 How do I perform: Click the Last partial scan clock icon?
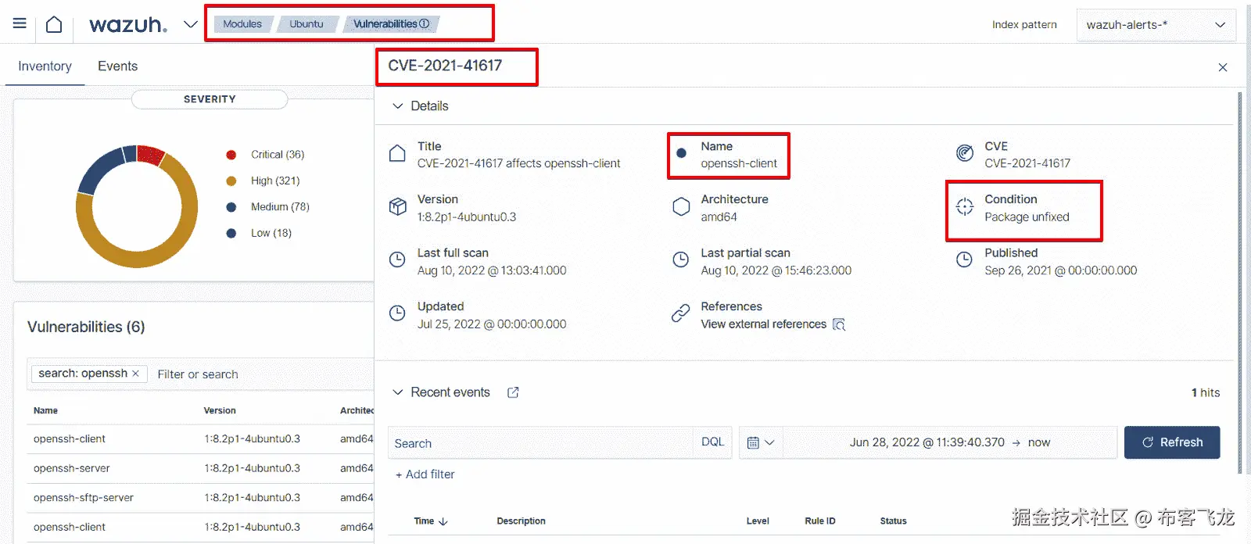pyautogui.click(x=681, y=259)
